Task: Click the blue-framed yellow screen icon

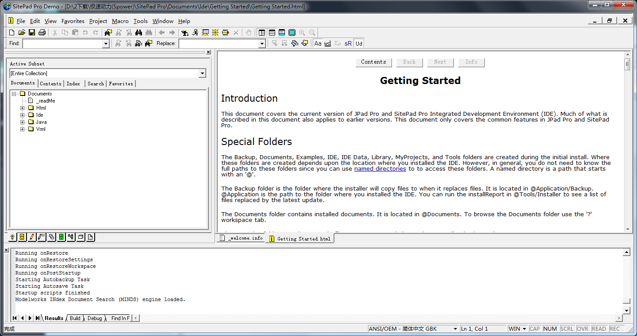Action: coord(205,33)
